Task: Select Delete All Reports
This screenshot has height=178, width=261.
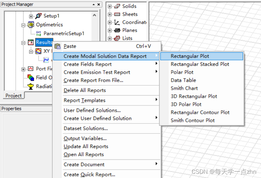Action: [x=107, y=90]
